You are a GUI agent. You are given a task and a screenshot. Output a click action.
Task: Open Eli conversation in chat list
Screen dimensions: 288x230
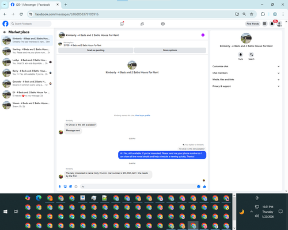point(27,94)
